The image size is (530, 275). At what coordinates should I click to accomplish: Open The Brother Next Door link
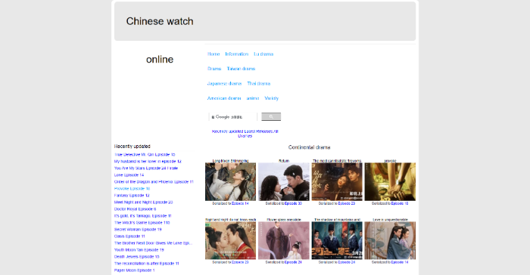click(x=153, y=243)
